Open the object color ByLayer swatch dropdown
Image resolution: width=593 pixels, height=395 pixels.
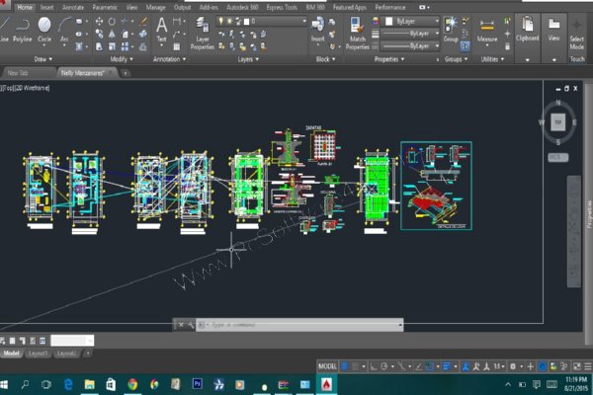(x=410, y=21)
